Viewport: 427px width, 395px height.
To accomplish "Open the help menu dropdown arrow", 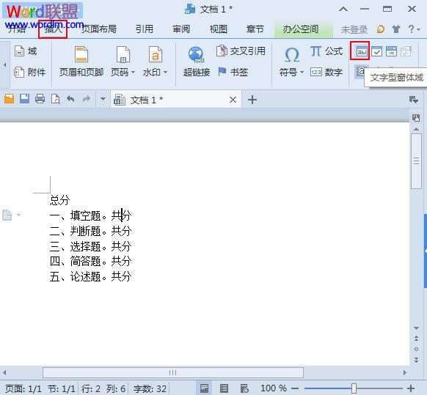I will click(x=418, y=29).
